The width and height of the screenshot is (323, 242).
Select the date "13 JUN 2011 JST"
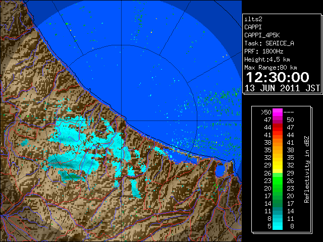point(282,88)
